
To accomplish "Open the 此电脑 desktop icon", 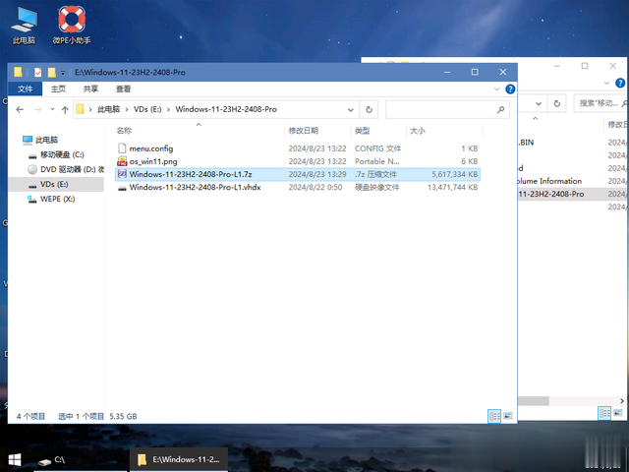I will point(24,26).
